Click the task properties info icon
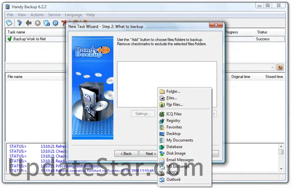 pos(46,23)
